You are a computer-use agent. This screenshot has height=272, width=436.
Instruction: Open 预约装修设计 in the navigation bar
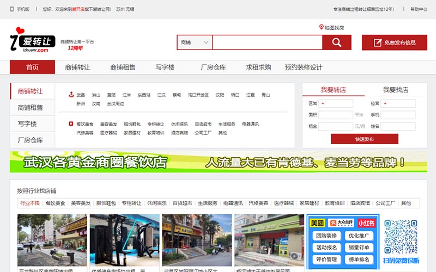coord(304,67)
